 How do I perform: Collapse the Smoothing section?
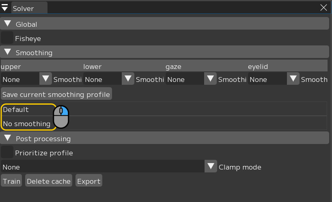[x=7, y=52]
